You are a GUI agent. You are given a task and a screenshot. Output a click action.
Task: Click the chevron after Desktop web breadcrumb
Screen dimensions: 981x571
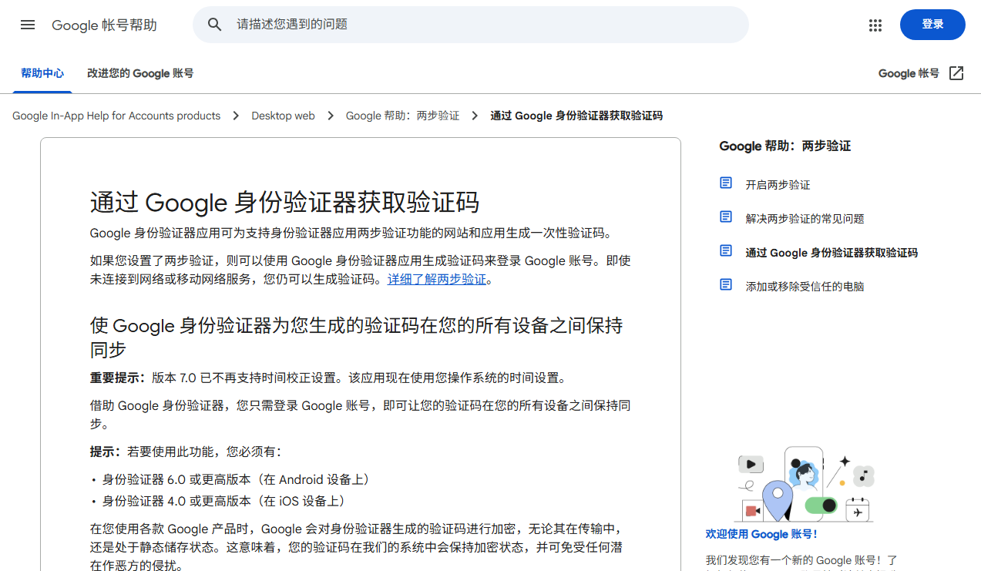click(x=331, y=116)
